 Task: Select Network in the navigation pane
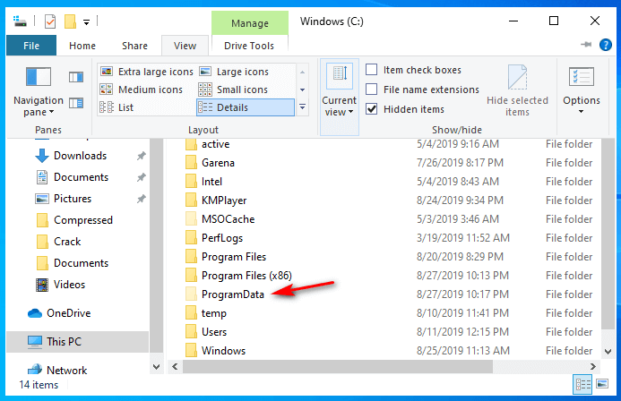tap(67, 371)
